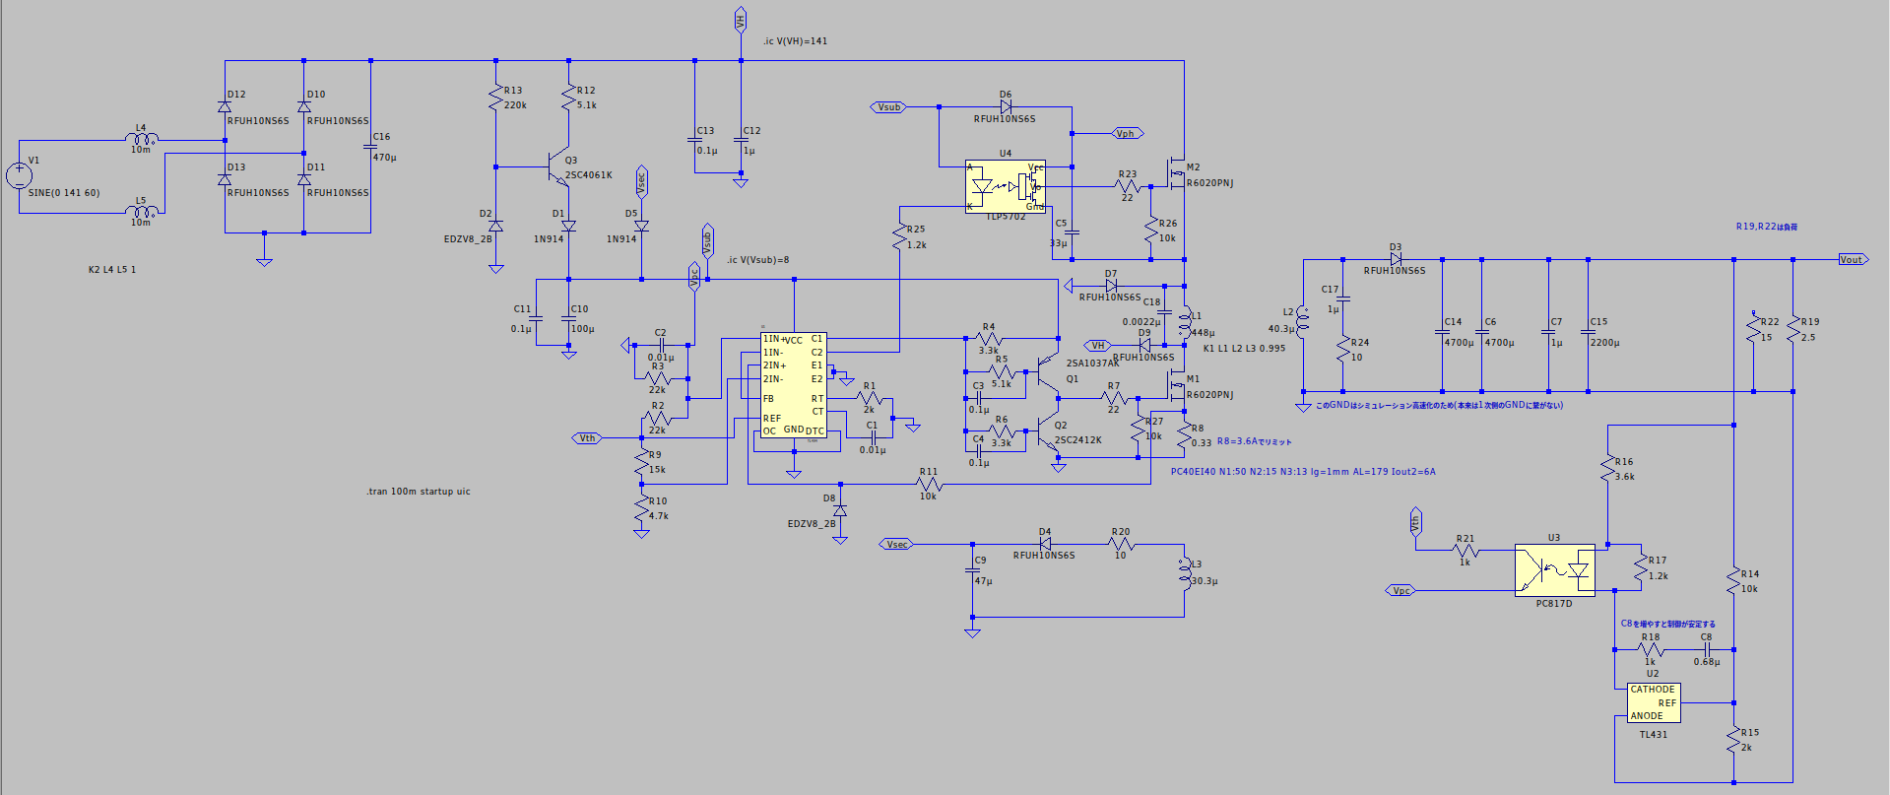Select the M1 R6020PNJ MOSFET symbol

pyautogui.click(x=1177, y=385)
